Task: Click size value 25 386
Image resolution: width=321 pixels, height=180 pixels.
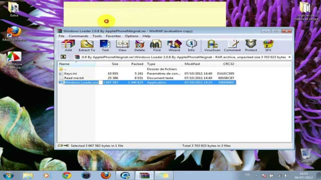Action: (113, 78)
